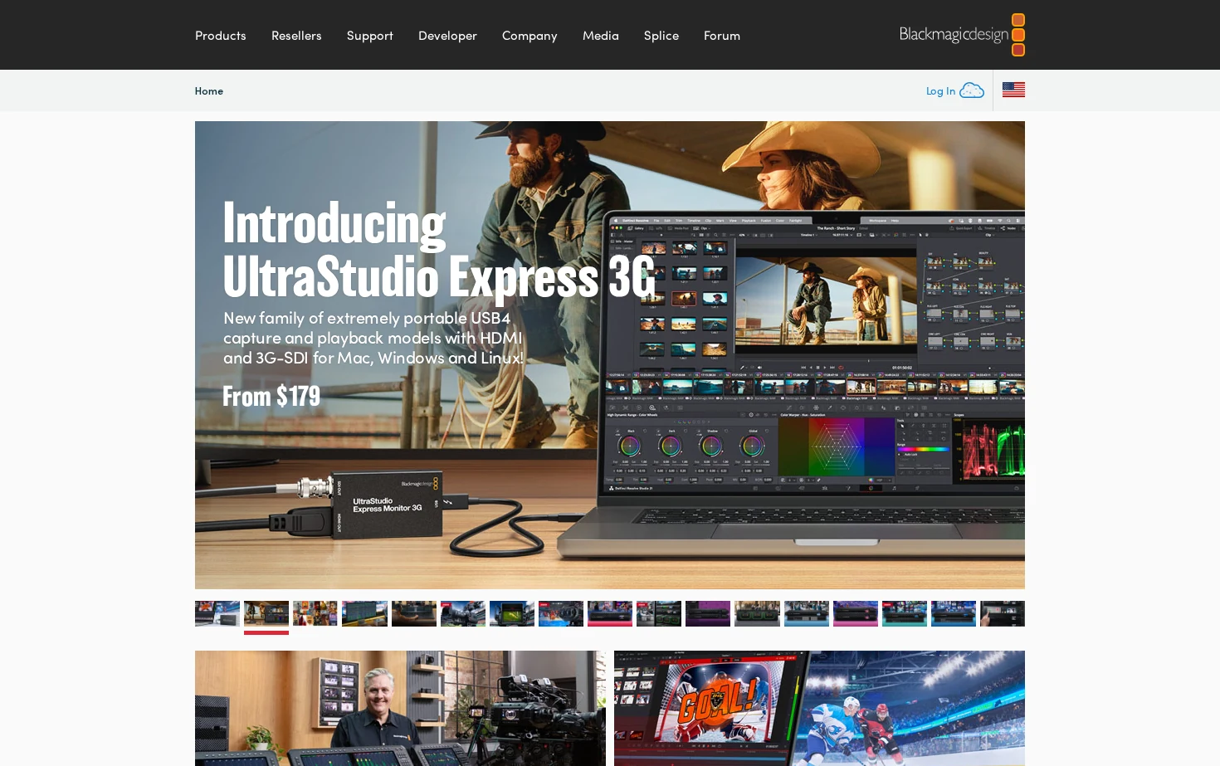This screenshot has height=766, width=1220.
Task: Click the Blackmagicdesign logo
Action: tap(962, 35)
